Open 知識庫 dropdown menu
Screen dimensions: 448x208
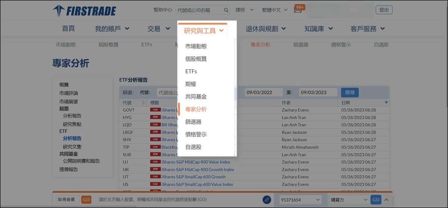point(318,29)
